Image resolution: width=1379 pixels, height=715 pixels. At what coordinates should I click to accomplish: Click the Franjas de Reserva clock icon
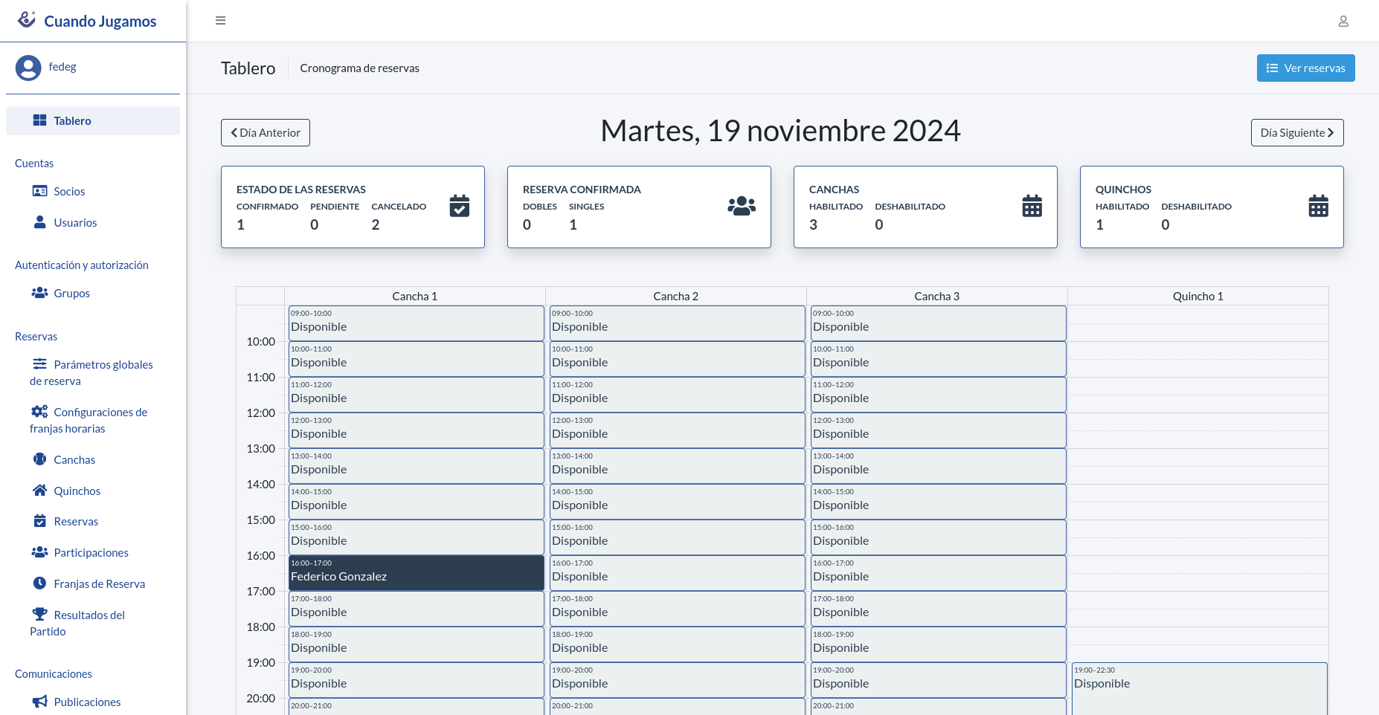click(40, 583)
